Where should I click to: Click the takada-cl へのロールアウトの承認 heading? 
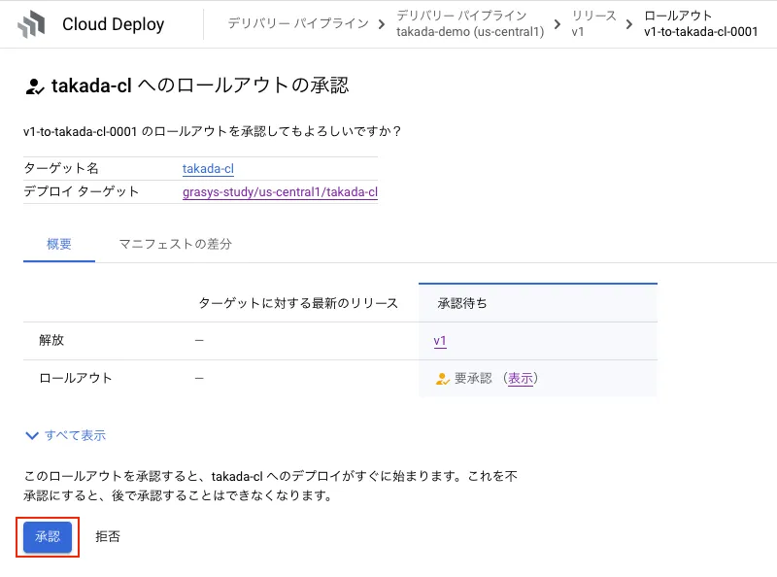200,85
